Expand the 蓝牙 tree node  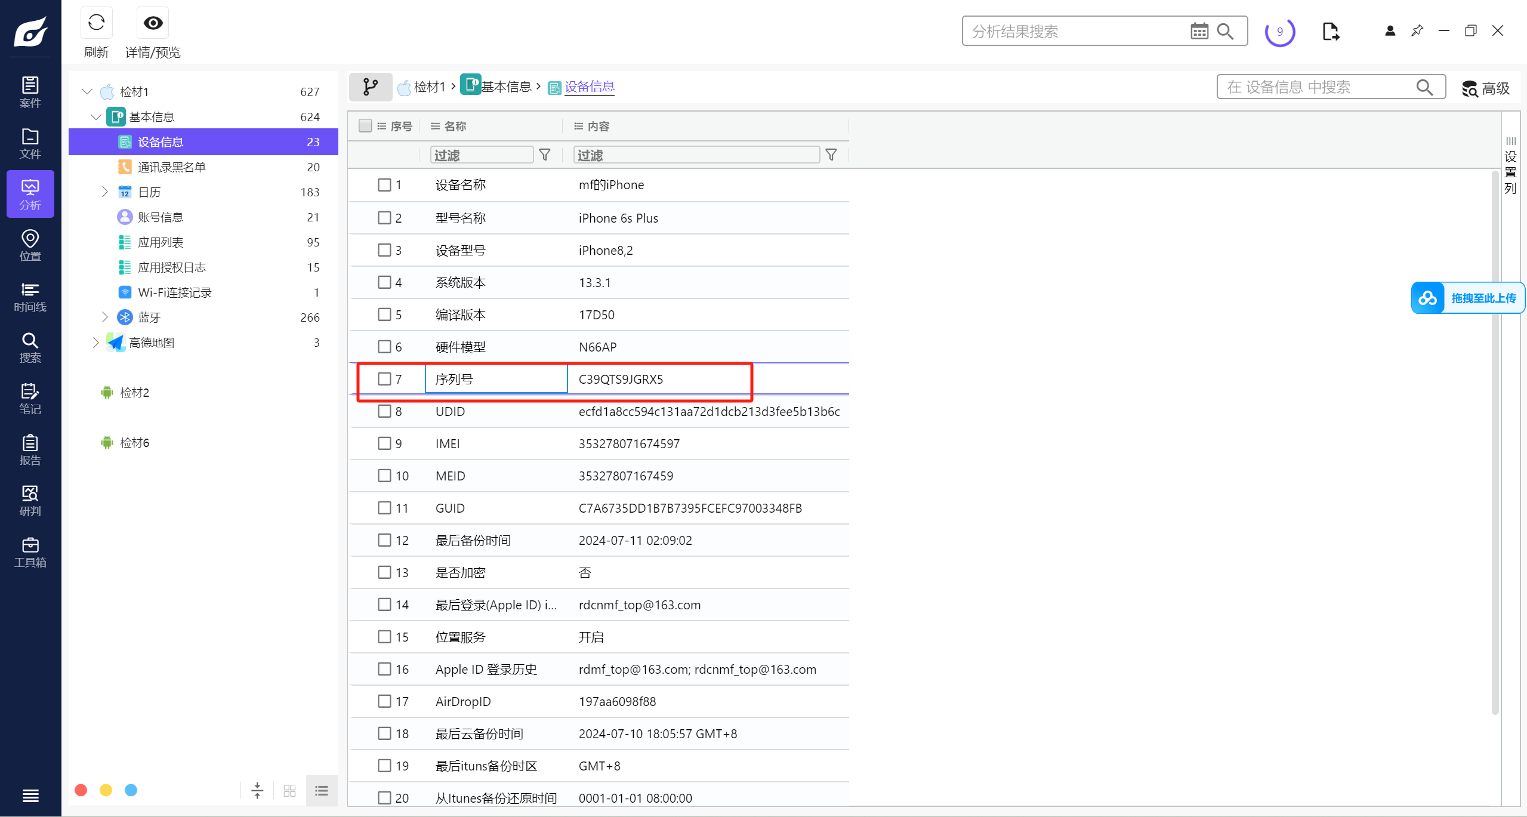(105, 317)
